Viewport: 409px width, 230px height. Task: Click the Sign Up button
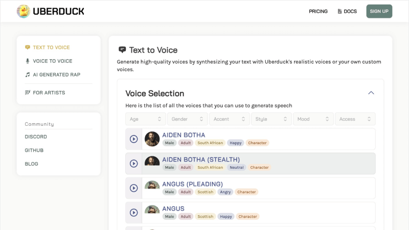coord(379,11)
